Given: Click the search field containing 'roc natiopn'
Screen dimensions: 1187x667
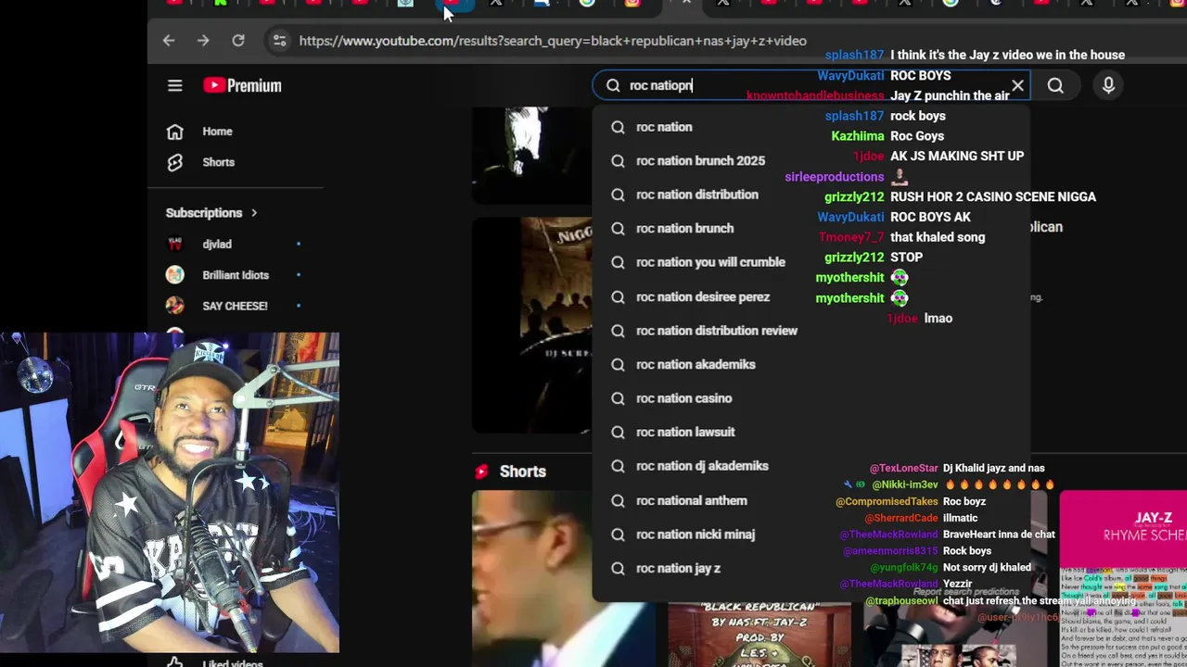Looking at the screenshot, I should click(x=811, y=85).
